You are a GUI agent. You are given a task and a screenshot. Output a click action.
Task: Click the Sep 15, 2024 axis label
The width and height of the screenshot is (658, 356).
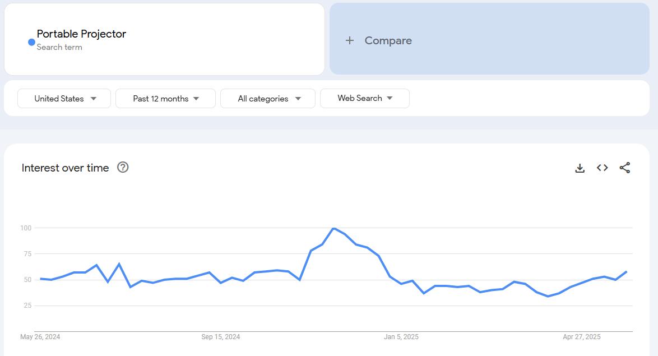(221, 337)
